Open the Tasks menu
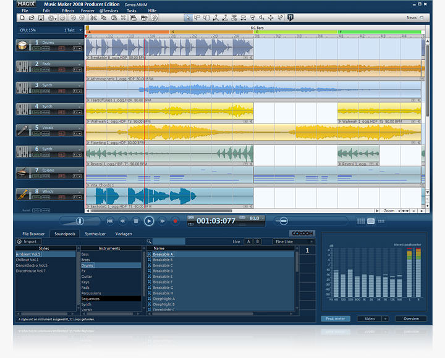This screenshot has height=358, width=445. [132, 10]
